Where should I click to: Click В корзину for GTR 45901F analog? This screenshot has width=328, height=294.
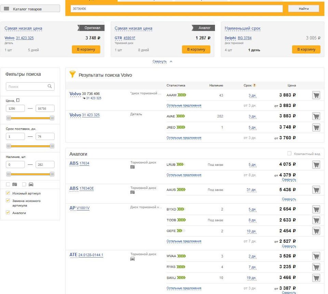pos(196,49)
